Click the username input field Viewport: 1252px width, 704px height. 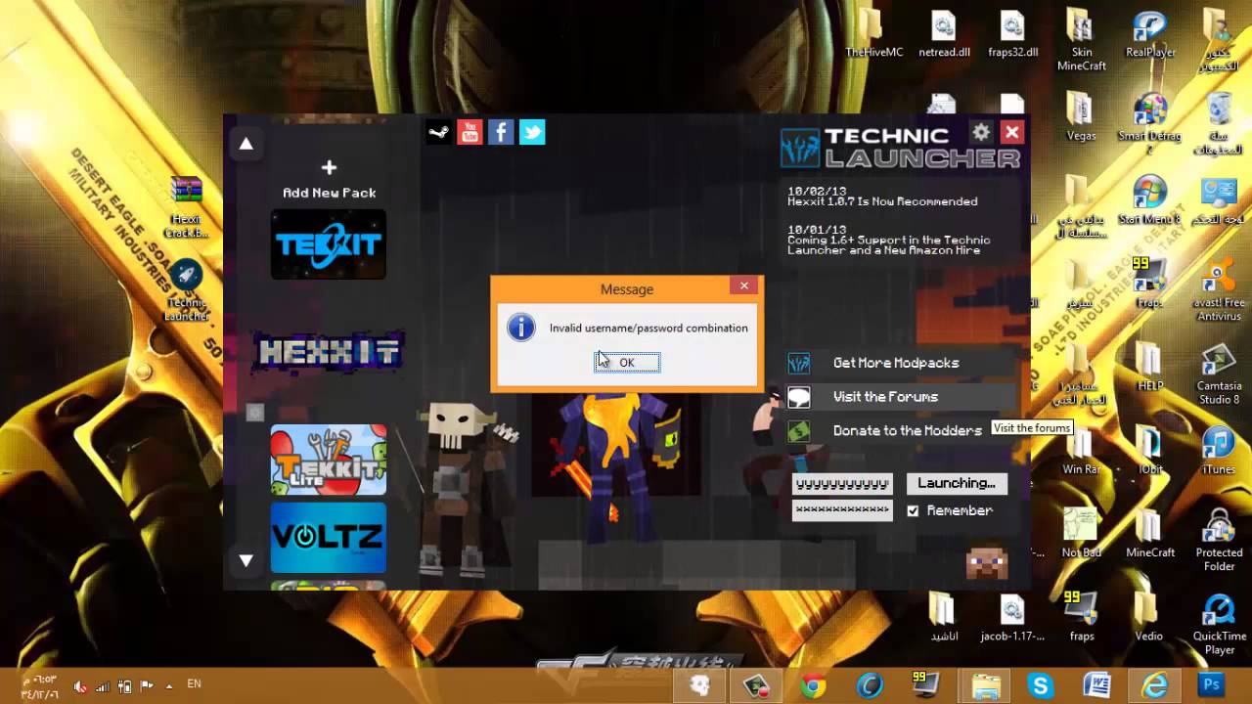click(x=842, y=484)
